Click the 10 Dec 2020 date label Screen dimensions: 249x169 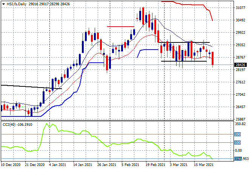pyautogui.click(x=11, y=165)
